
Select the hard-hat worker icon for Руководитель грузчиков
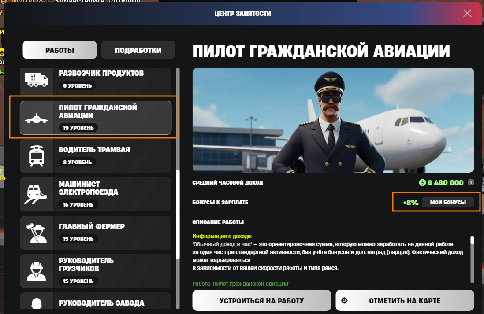click(37, 271)
